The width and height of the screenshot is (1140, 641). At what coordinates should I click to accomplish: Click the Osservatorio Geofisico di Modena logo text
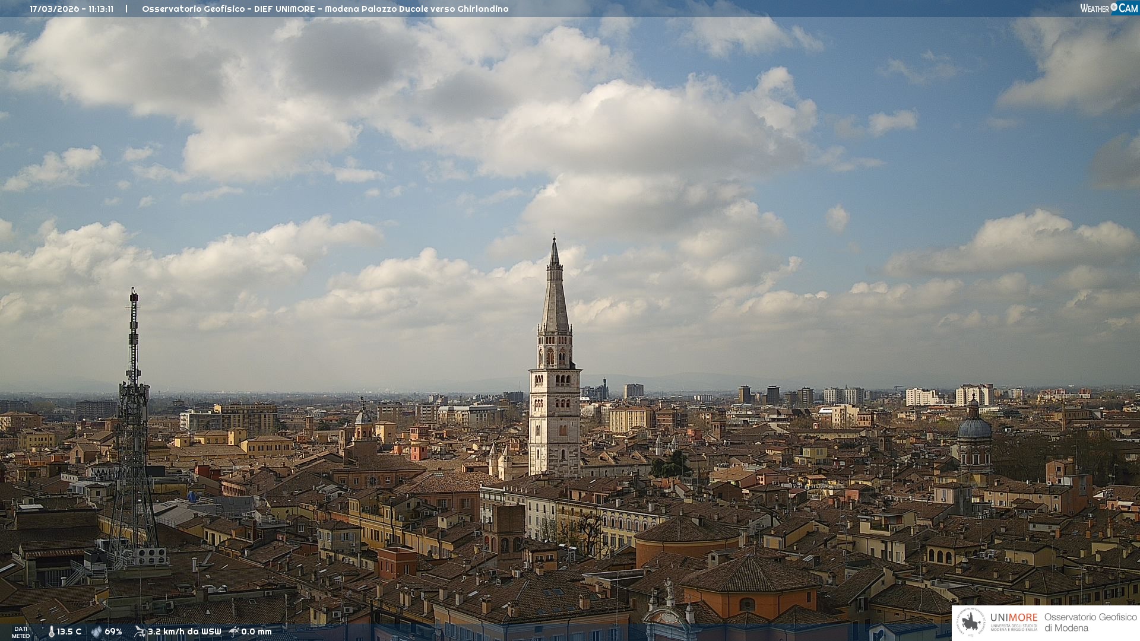click(x=1090, y=623)
